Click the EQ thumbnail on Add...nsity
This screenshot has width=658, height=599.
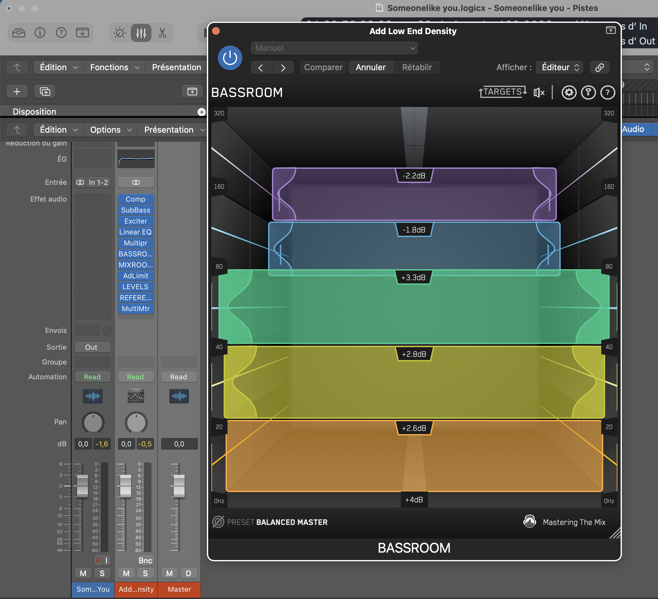pyautogui.click(x=136, y=159)
